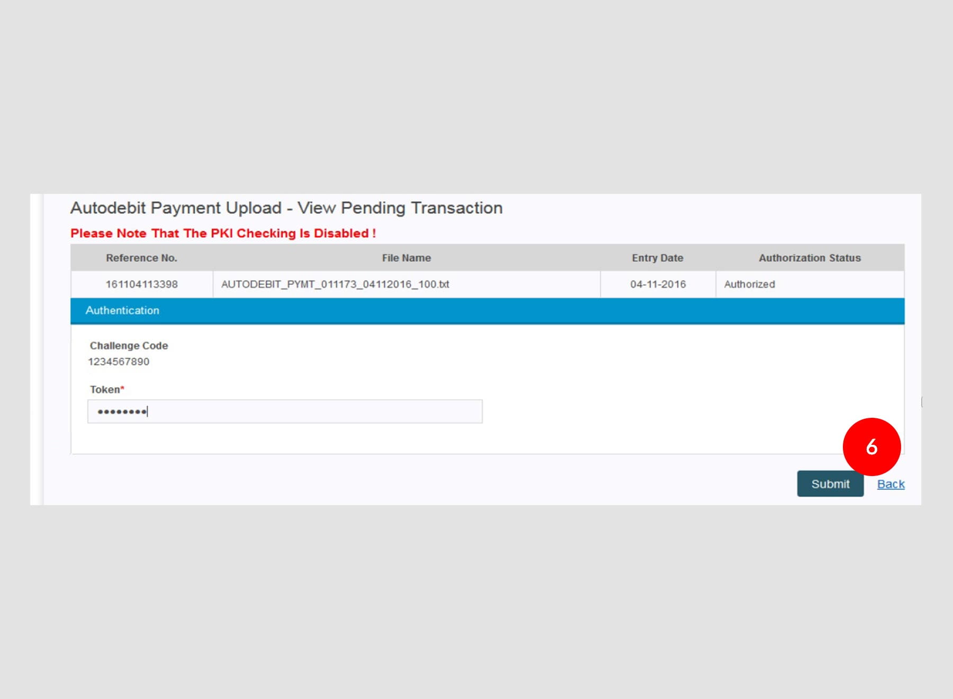
Task: Click the red required asterisk beside Token
Action: (x=122, y=388)
